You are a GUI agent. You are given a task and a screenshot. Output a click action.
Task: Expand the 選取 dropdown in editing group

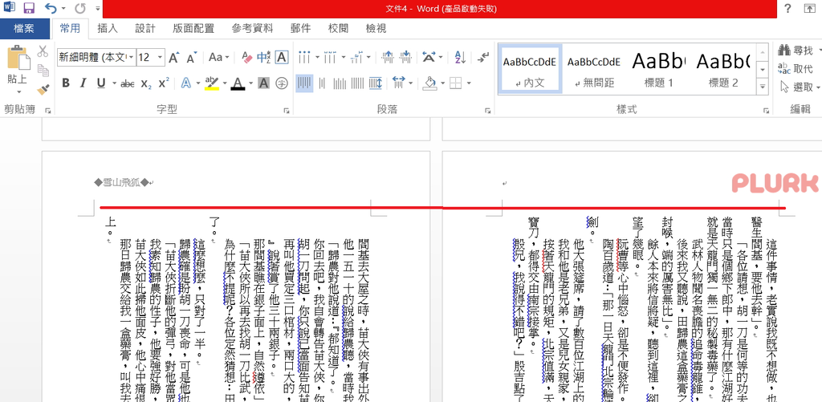click(x=816, y=87)
